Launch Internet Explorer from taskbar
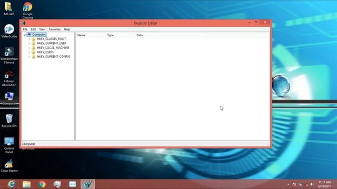 tap(12, 184)
